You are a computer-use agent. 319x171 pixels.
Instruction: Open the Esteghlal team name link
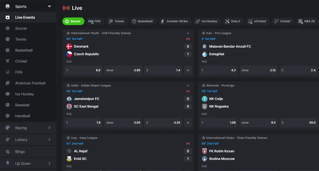pyautogui.click(x=216, y=54)
